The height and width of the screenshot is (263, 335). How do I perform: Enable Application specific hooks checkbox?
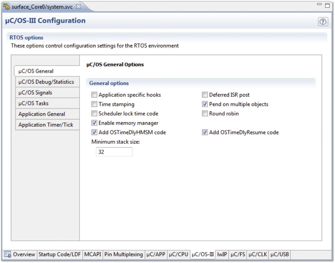pos(95,95)
